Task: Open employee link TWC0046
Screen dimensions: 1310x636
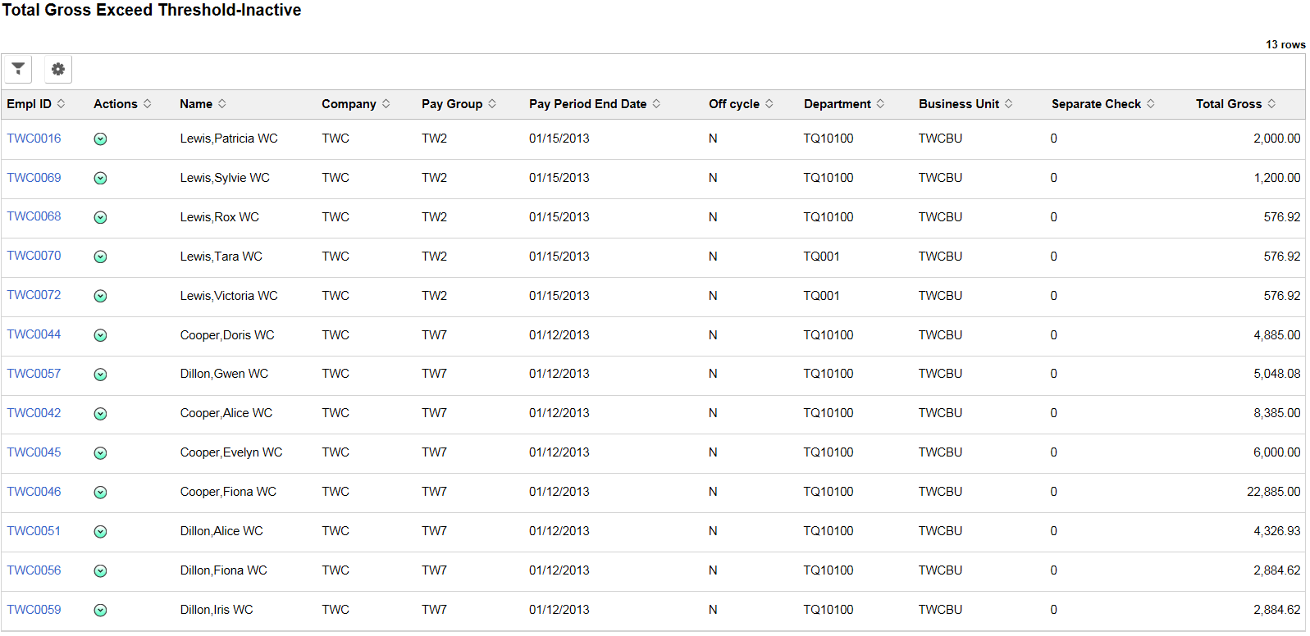Action: tap(34, 492)
